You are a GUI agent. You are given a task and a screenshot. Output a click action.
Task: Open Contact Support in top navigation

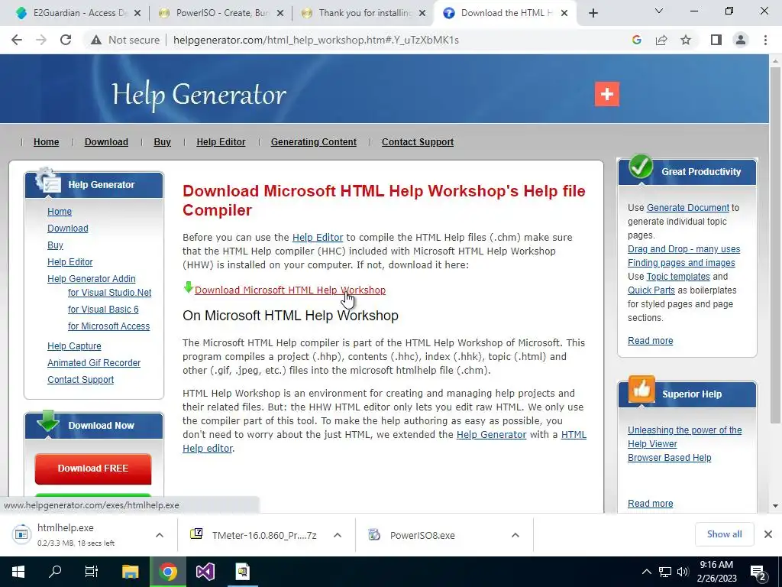(x=418, y=141)
